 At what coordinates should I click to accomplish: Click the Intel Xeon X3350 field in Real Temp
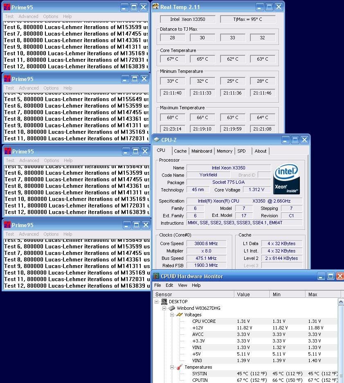click(187, 19)
